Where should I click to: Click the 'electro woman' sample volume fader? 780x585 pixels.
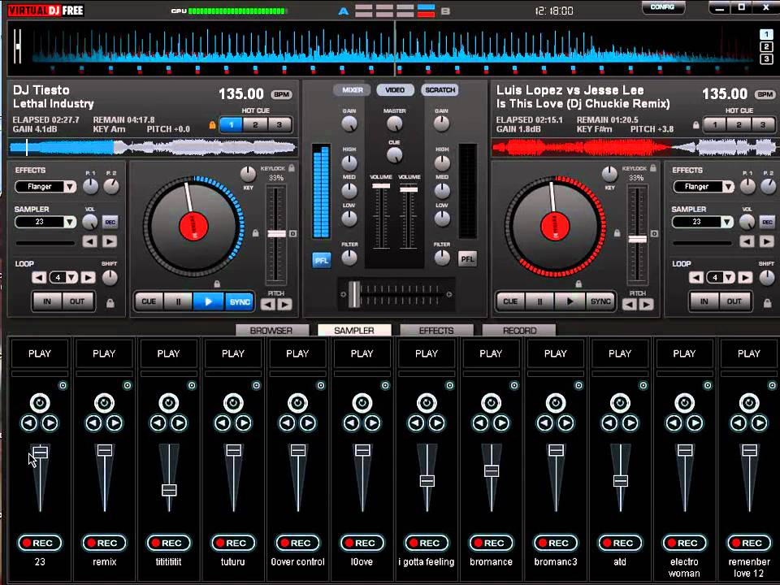tap(685, 450)
